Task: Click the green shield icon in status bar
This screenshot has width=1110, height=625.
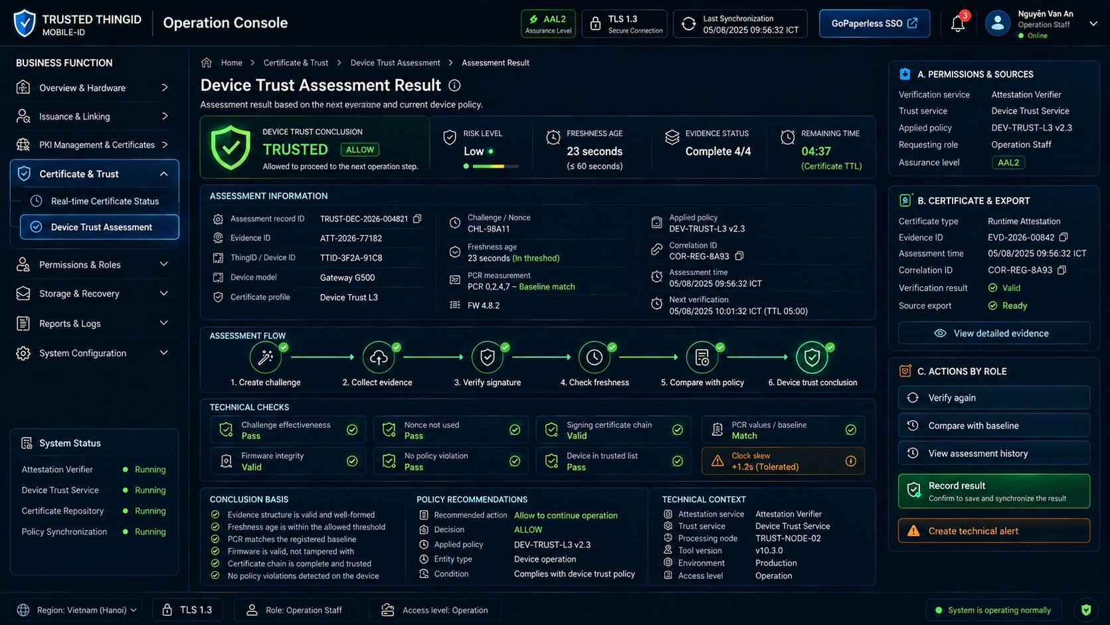Action: coord(1086,610)
